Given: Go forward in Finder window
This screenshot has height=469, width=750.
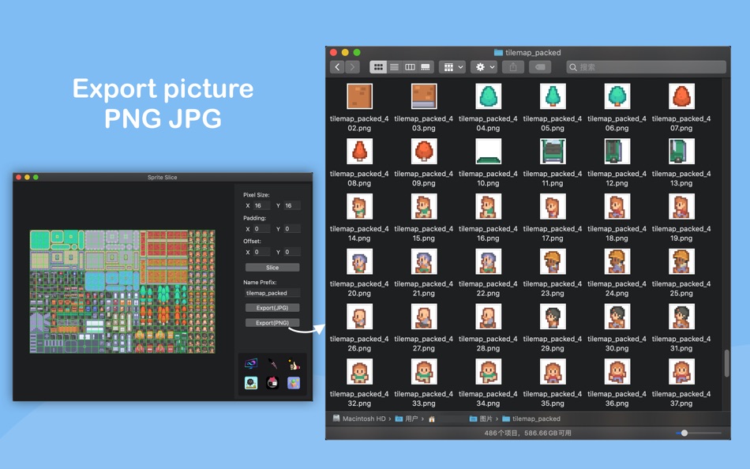Looking at the screenshot, I should (x=353, y=67).
